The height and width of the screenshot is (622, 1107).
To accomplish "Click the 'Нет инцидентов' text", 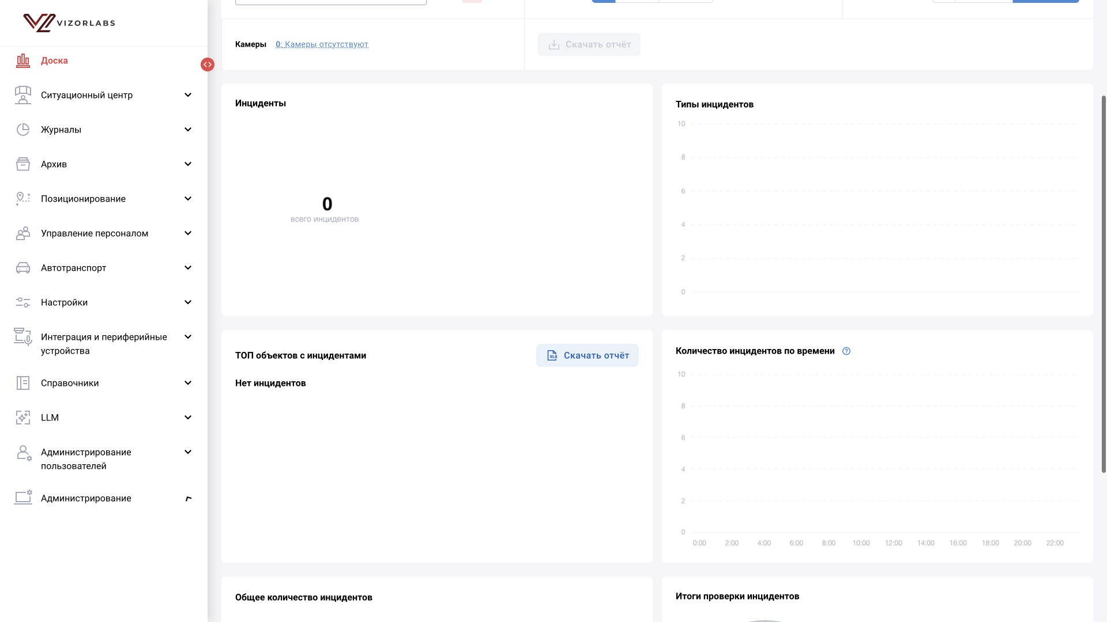I will click(270, 383).
